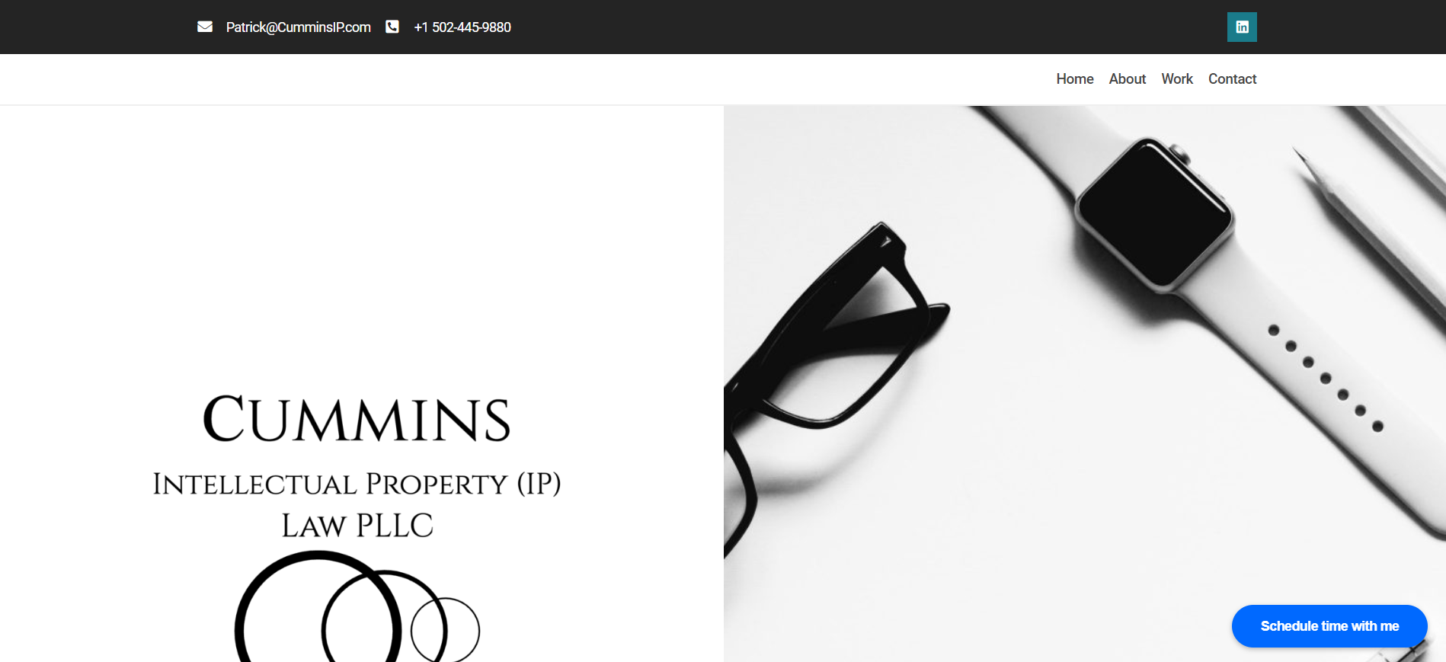
Task: Click the largest thick circle of logo
Action: (x=317, y=606)
